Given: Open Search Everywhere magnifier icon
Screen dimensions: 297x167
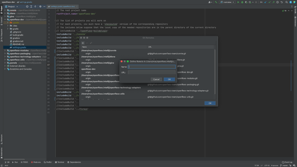Looking at the screenshot, I should (x=287, y=2).
